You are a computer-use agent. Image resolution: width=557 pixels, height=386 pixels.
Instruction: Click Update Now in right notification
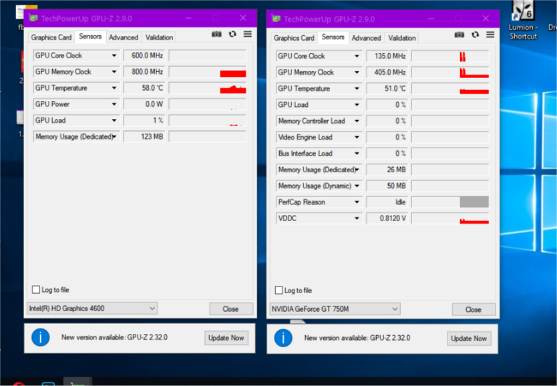pos(469,339)
